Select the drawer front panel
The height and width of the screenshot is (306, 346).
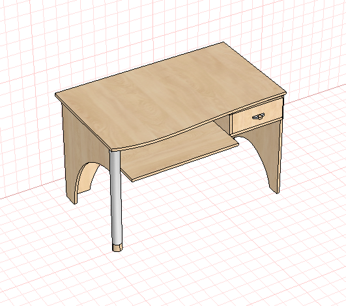(257, 117)
